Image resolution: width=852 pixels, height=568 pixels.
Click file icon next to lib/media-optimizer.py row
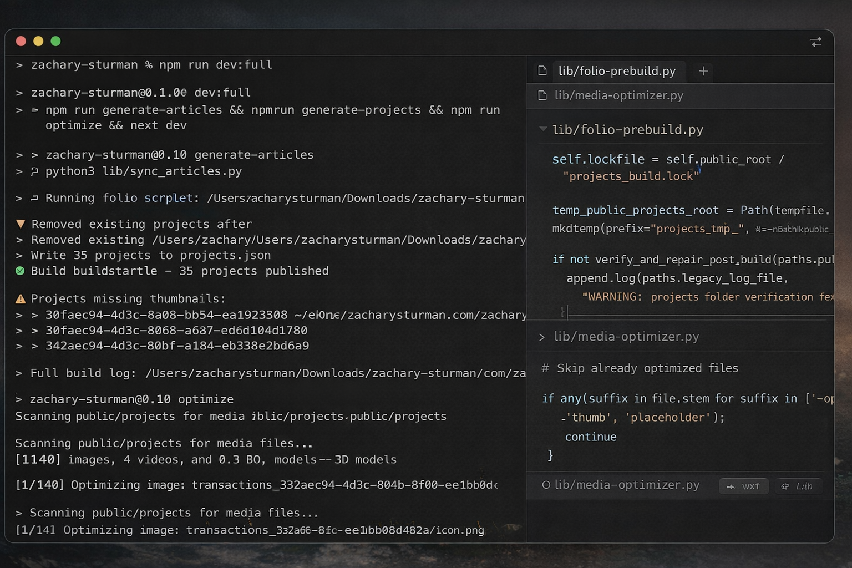(x=542, y=95)
